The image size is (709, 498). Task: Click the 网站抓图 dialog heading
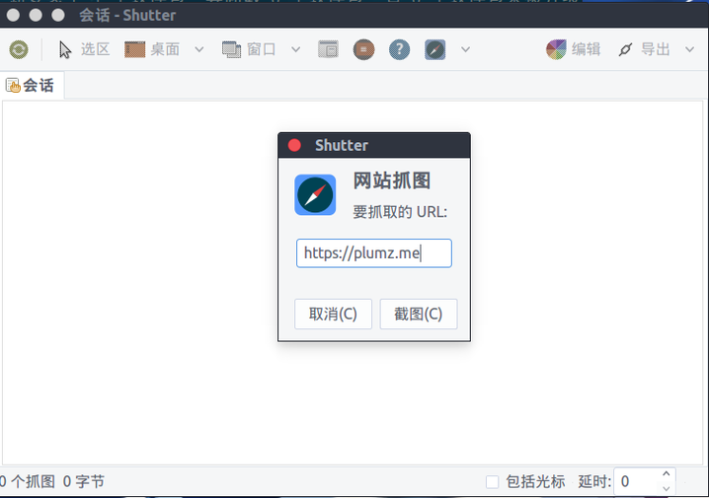[x=392, y=180]
